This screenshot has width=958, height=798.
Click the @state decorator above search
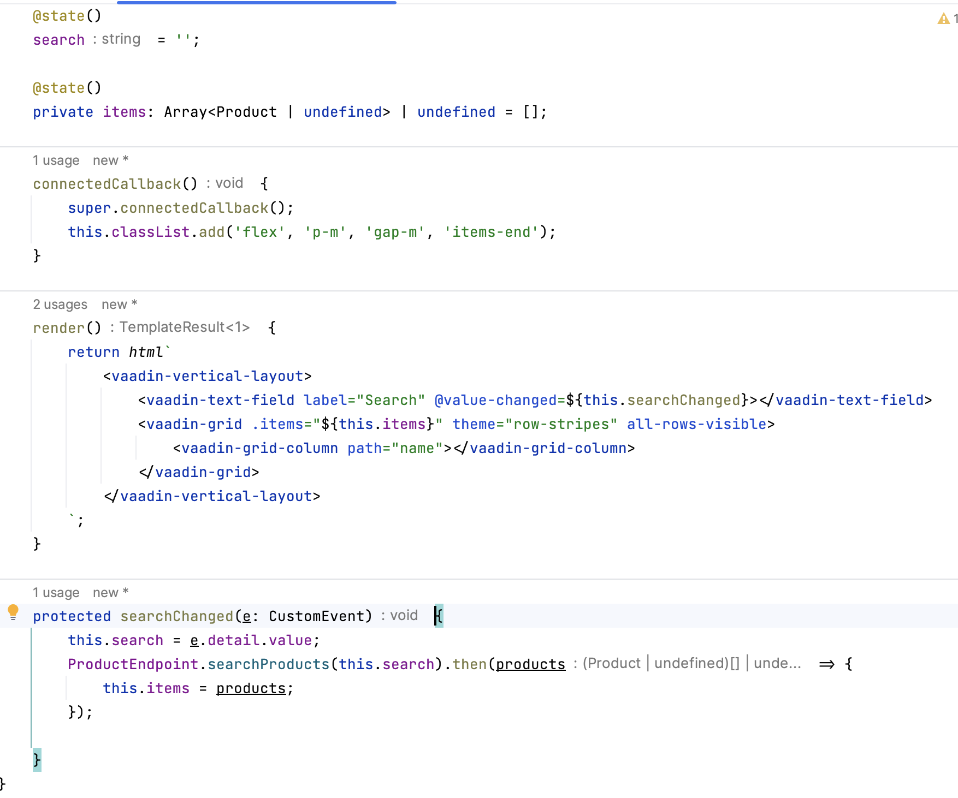(58, 16)
